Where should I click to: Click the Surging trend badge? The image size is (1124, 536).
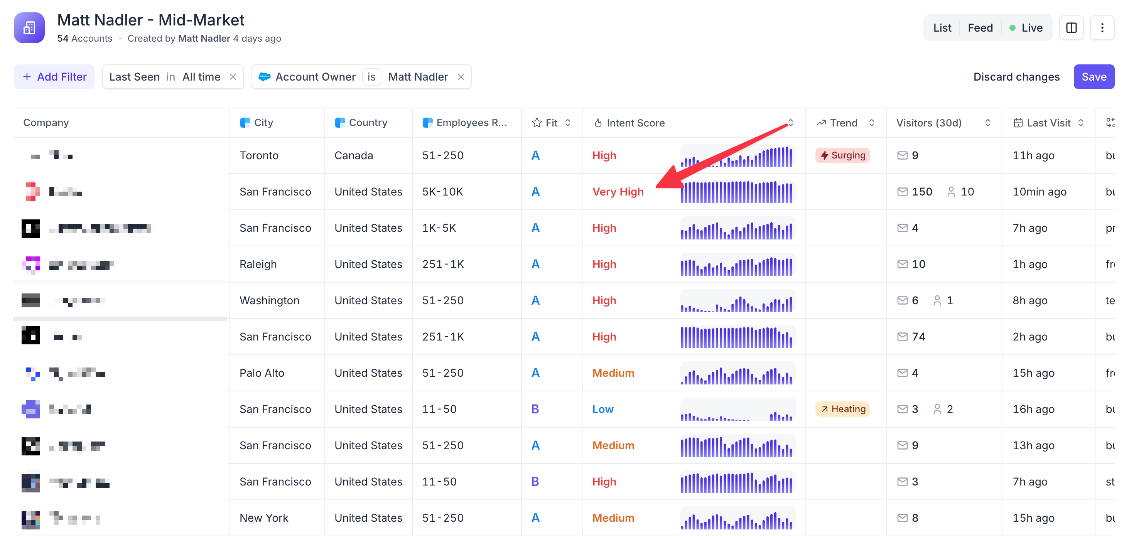[x=842, y=155]
